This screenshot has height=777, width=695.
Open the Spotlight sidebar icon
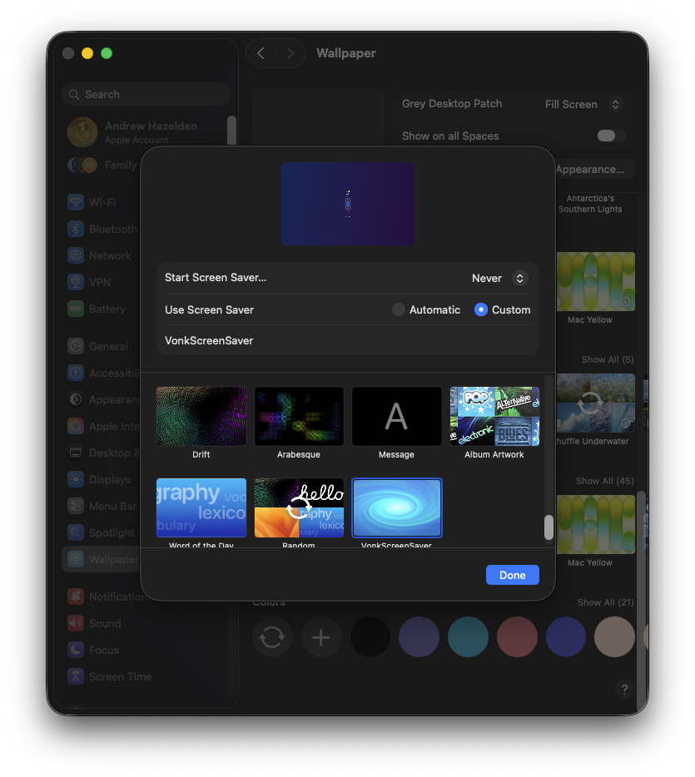[x=76, y=532]
